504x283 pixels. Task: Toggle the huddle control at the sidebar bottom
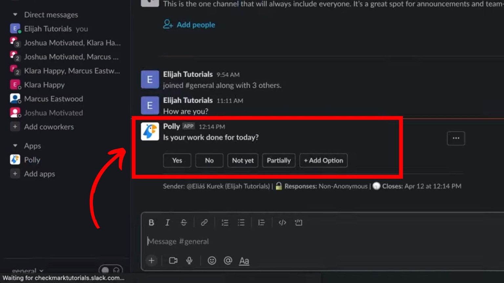point(111,269)
